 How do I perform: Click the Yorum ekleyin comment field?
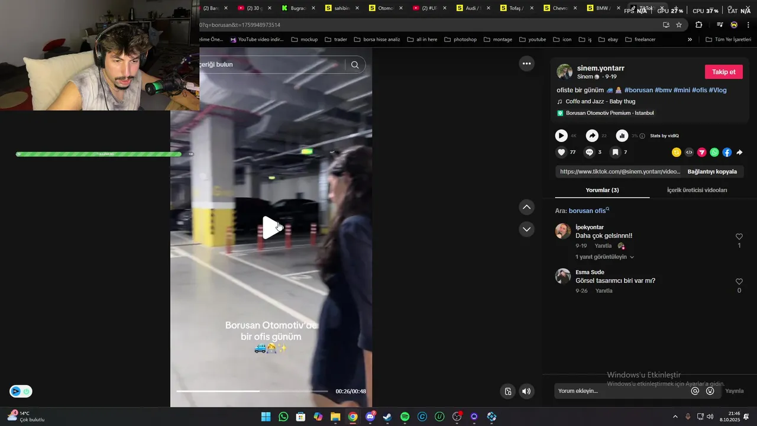[621, 391]
